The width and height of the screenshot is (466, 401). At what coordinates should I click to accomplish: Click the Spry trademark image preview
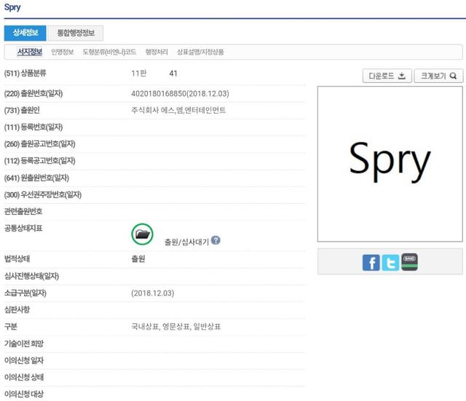coord(390,164)
